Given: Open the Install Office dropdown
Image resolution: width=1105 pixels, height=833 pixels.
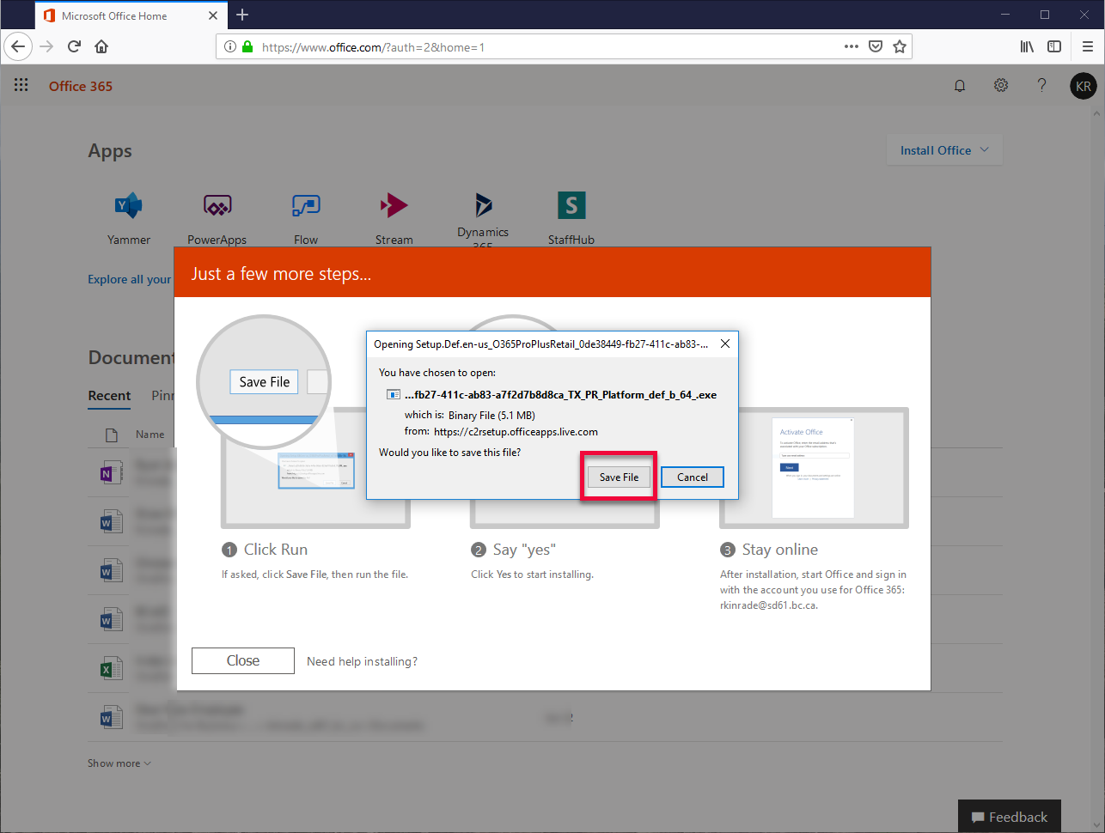Looking at the screenshot, I should click(x=944, y=150).
